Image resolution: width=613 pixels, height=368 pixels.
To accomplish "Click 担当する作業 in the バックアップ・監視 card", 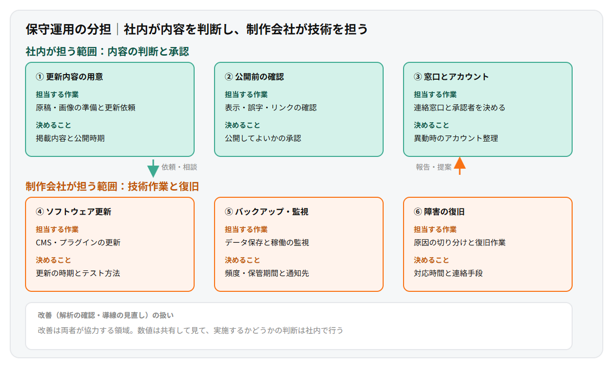I will 246,229.
